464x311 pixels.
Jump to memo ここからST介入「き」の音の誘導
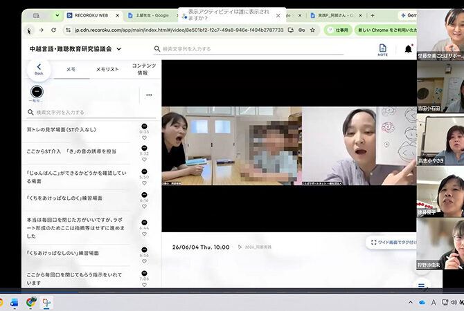pos(71,151)
